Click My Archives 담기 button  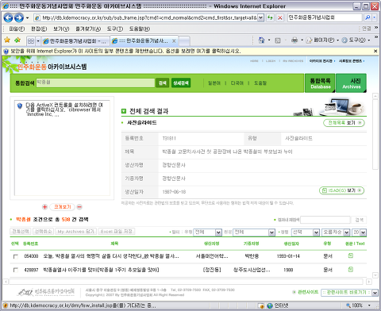[x=76, y=232]
